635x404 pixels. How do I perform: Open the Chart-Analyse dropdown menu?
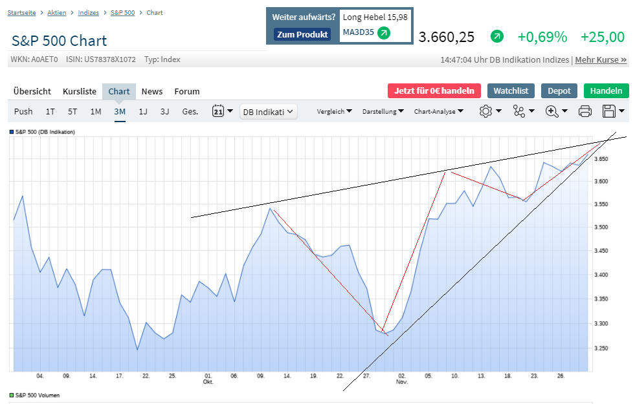coord(436,111)
